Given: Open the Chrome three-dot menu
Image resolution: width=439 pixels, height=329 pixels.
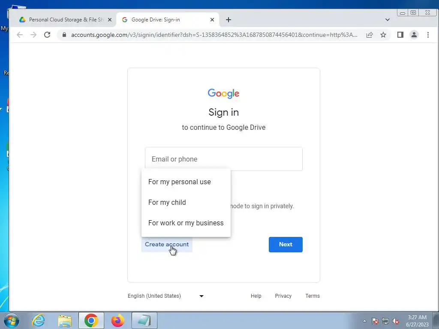Looking at the screenshot, I should (x=428, y=35).
